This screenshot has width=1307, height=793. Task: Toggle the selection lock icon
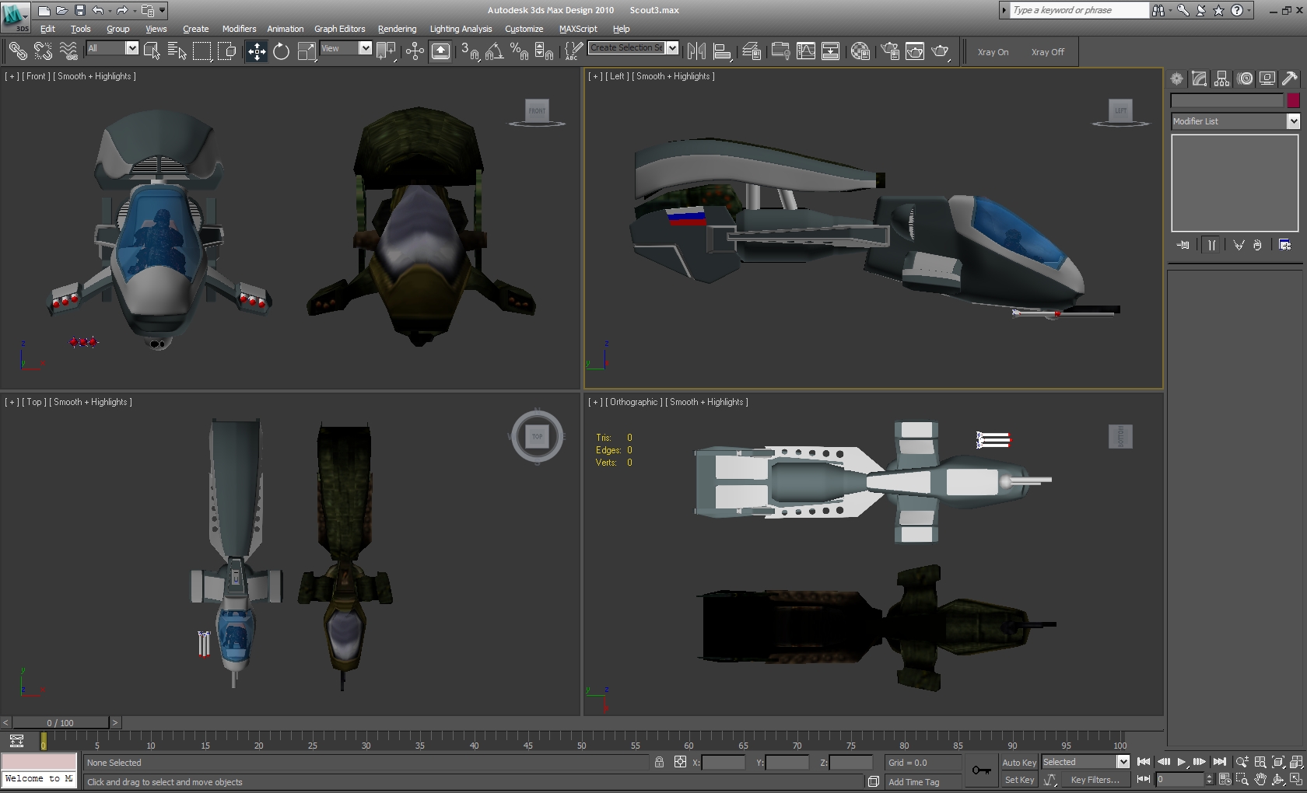click(659, 763)
